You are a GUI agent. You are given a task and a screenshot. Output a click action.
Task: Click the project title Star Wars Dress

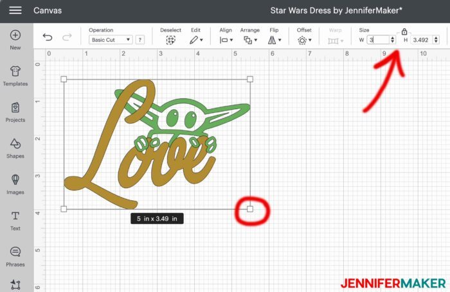click(x=336, y=11)
